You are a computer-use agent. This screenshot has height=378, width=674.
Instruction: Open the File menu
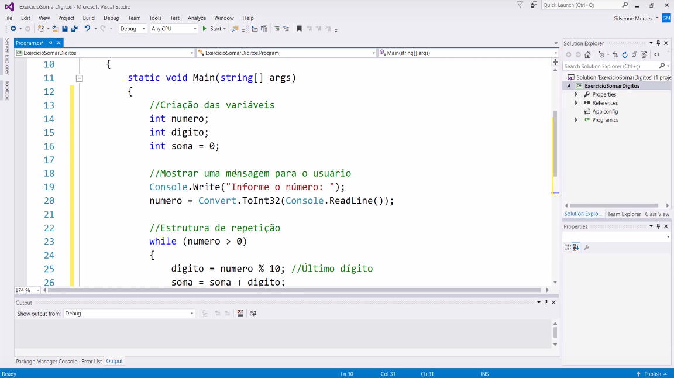(x=8, y=18)
